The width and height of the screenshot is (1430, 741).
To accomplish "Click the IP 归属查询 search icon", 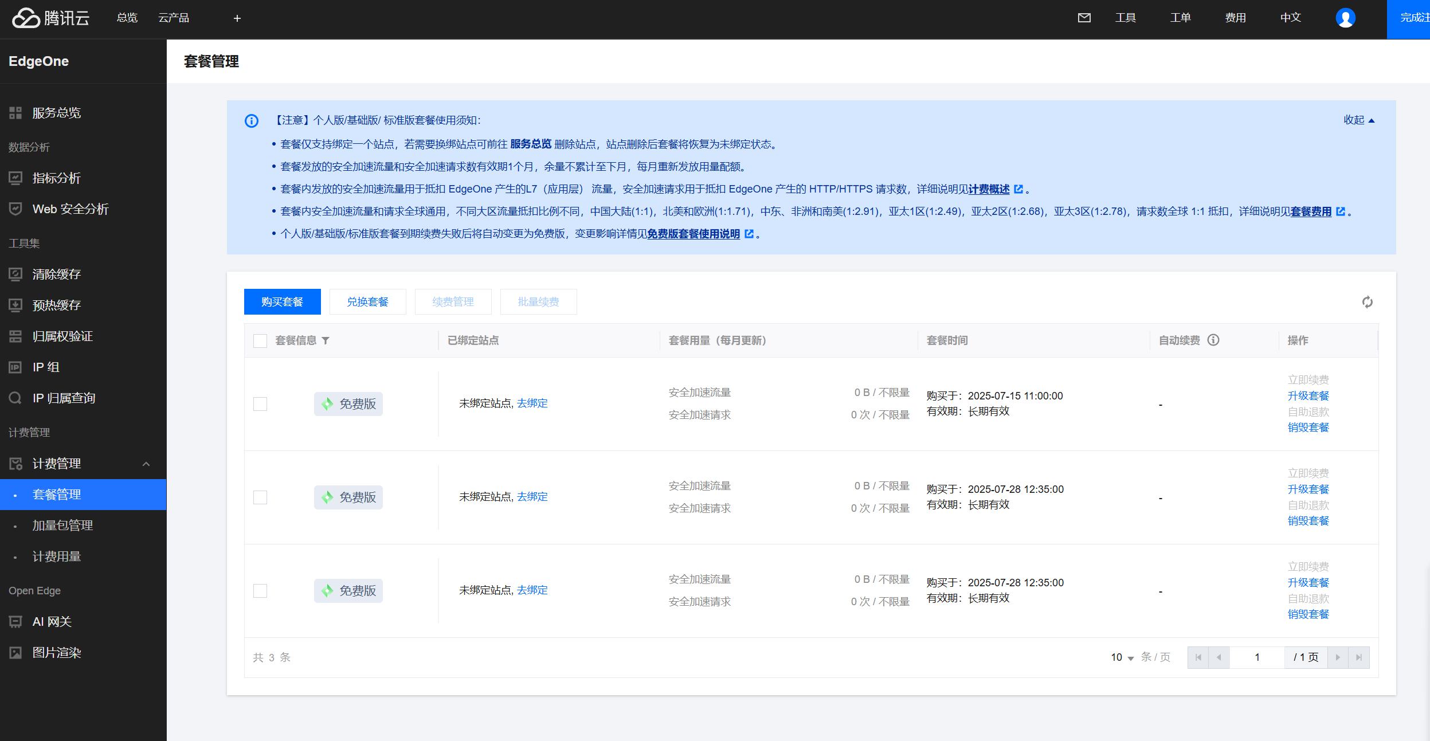I will click(x=15, y=398).
